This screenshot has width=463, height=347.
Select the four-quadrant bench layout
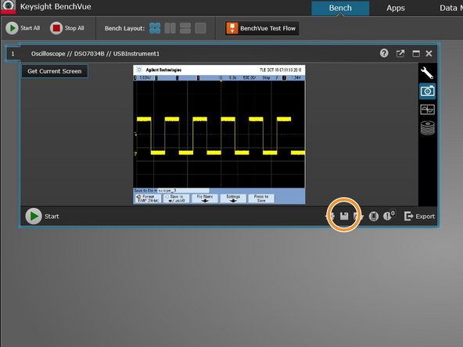pyautogui.click(x=155, y=28)
